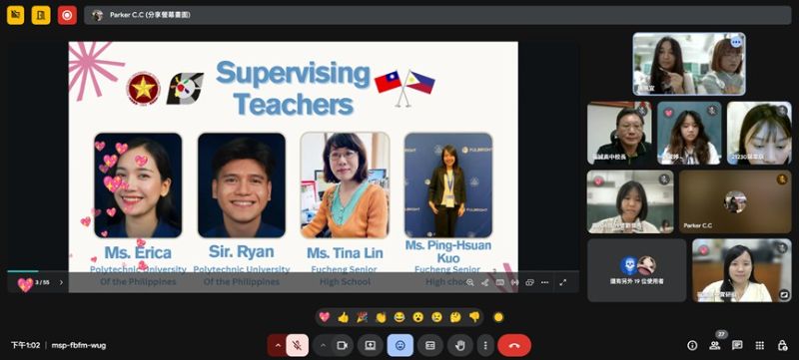Click the clock time 下午1:02
799x360 pixels.
26,345
